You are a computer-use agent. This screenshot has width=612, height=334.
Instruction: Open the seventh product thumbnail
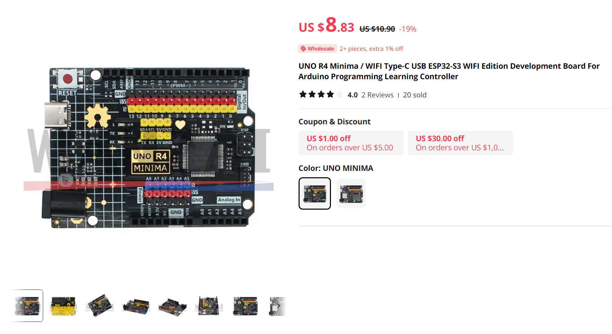[245, 306]
